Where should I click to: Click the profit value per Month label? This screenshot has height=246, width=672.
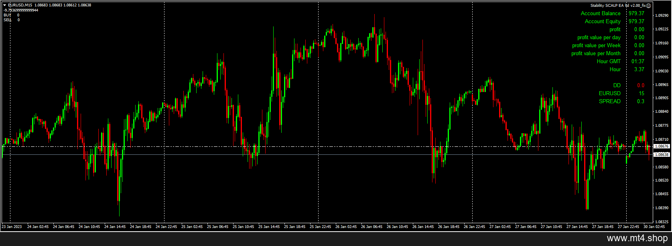pyautogui.click(x=596, y=53)
